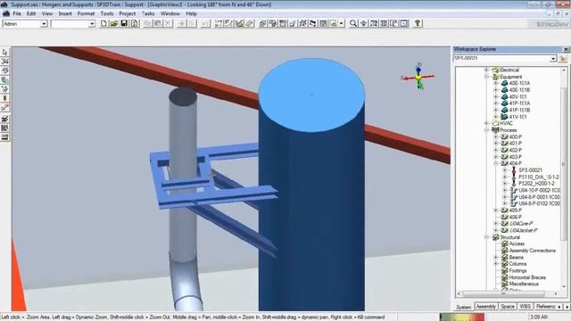Open the Format menu

point(86,14)
